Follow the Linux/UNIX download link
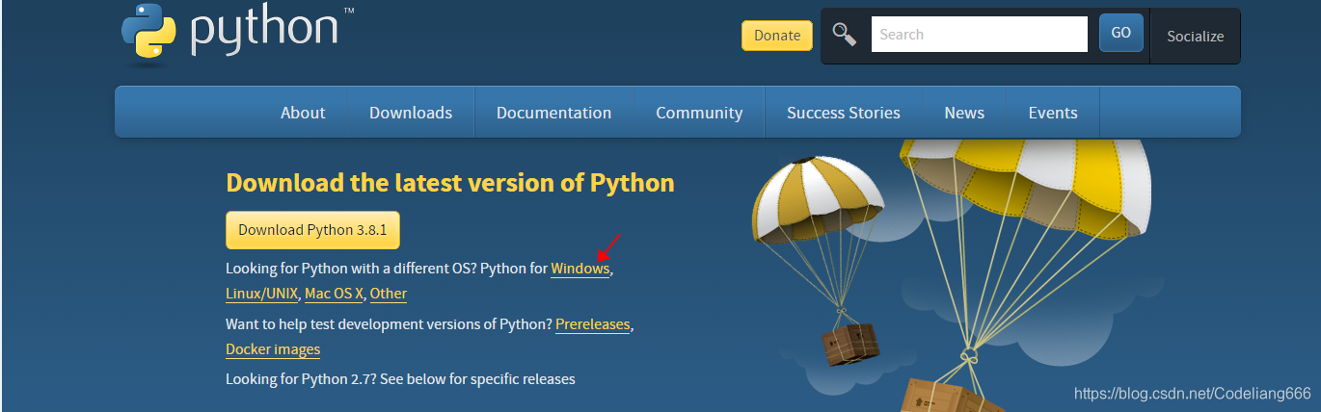Viewport: 1321px width, 412px height. 261,294
